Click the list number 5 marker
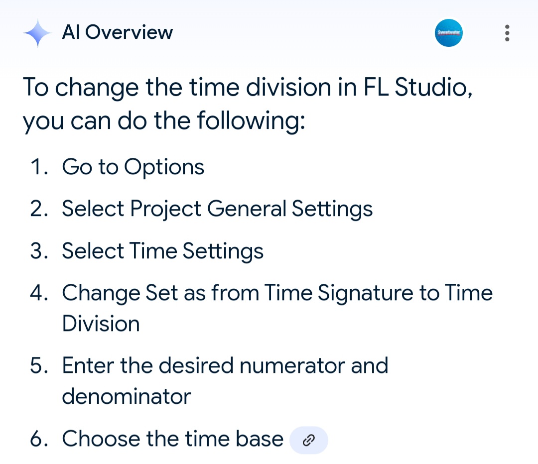538x464 pixels. pyautogui.click(x=39, y=365)
